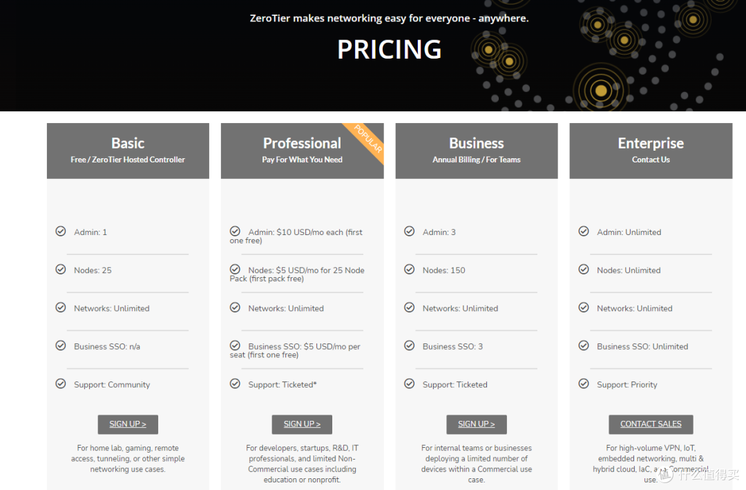
Task: Select the Enterprise plan header
Action: click(x=651, y=151)
